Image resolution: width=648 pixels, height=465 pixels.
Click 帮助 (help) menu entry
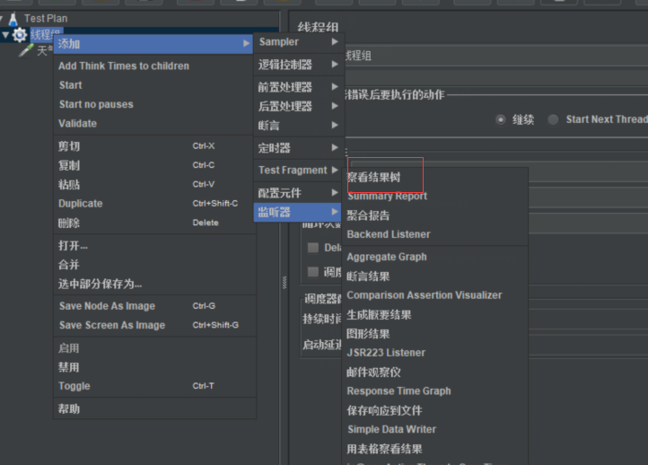coord(155,409)
